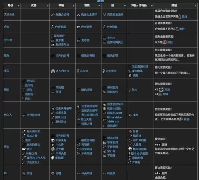The height and width of the screenshot is (180, 199).
Task: Click the 技术 accessory icon
Action: point(129,115)
